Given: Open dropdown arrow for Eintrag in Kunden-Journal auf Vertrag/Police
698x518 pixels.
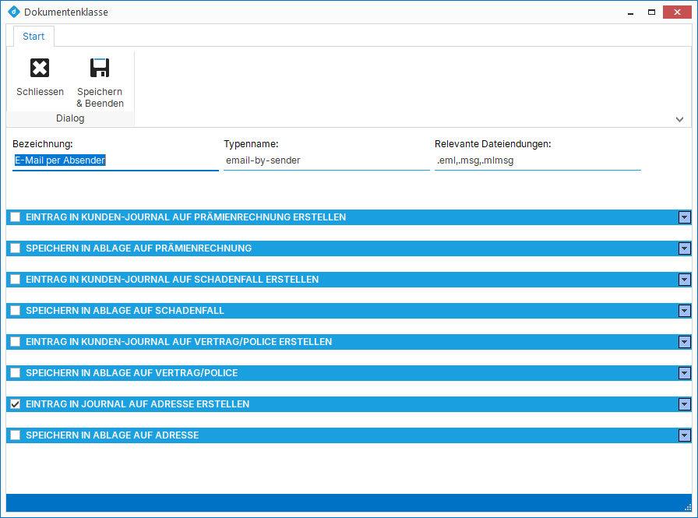Looking at the screenshot, I should (685, 342).
